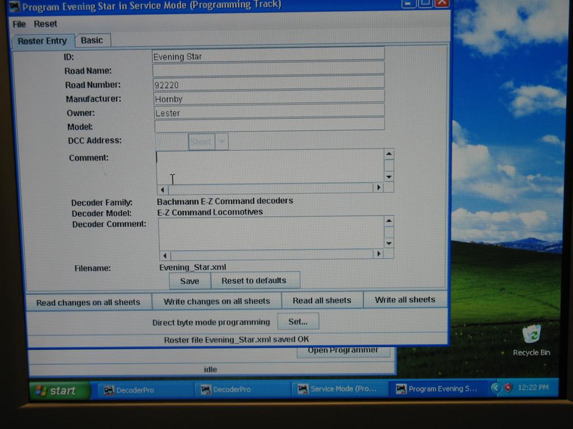Image resolution: width=573 pixels, height=429 pixels.
Task: Click the Road Number field showing 92220
Action: click(269, 84)
